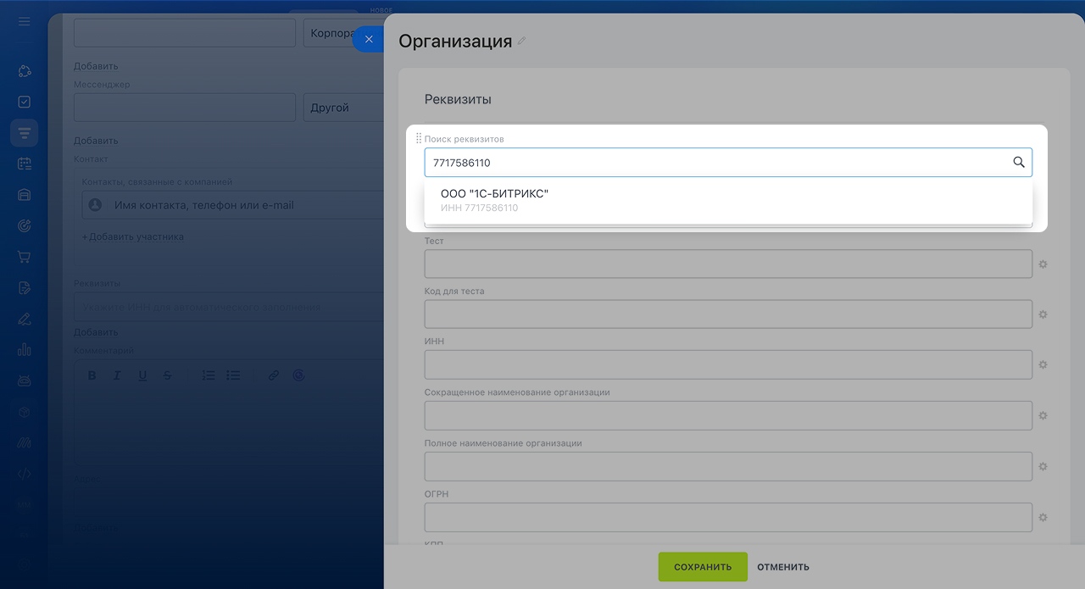
Task: Open gear settings for Полное наименование field
Action: coord(1043,466)
